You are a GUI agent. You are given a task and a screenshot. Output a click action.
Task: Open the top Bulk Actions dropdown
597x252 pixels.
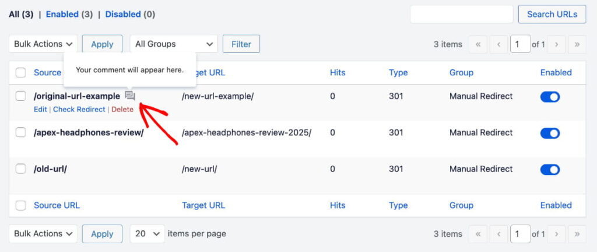click(x=43, y=44)
